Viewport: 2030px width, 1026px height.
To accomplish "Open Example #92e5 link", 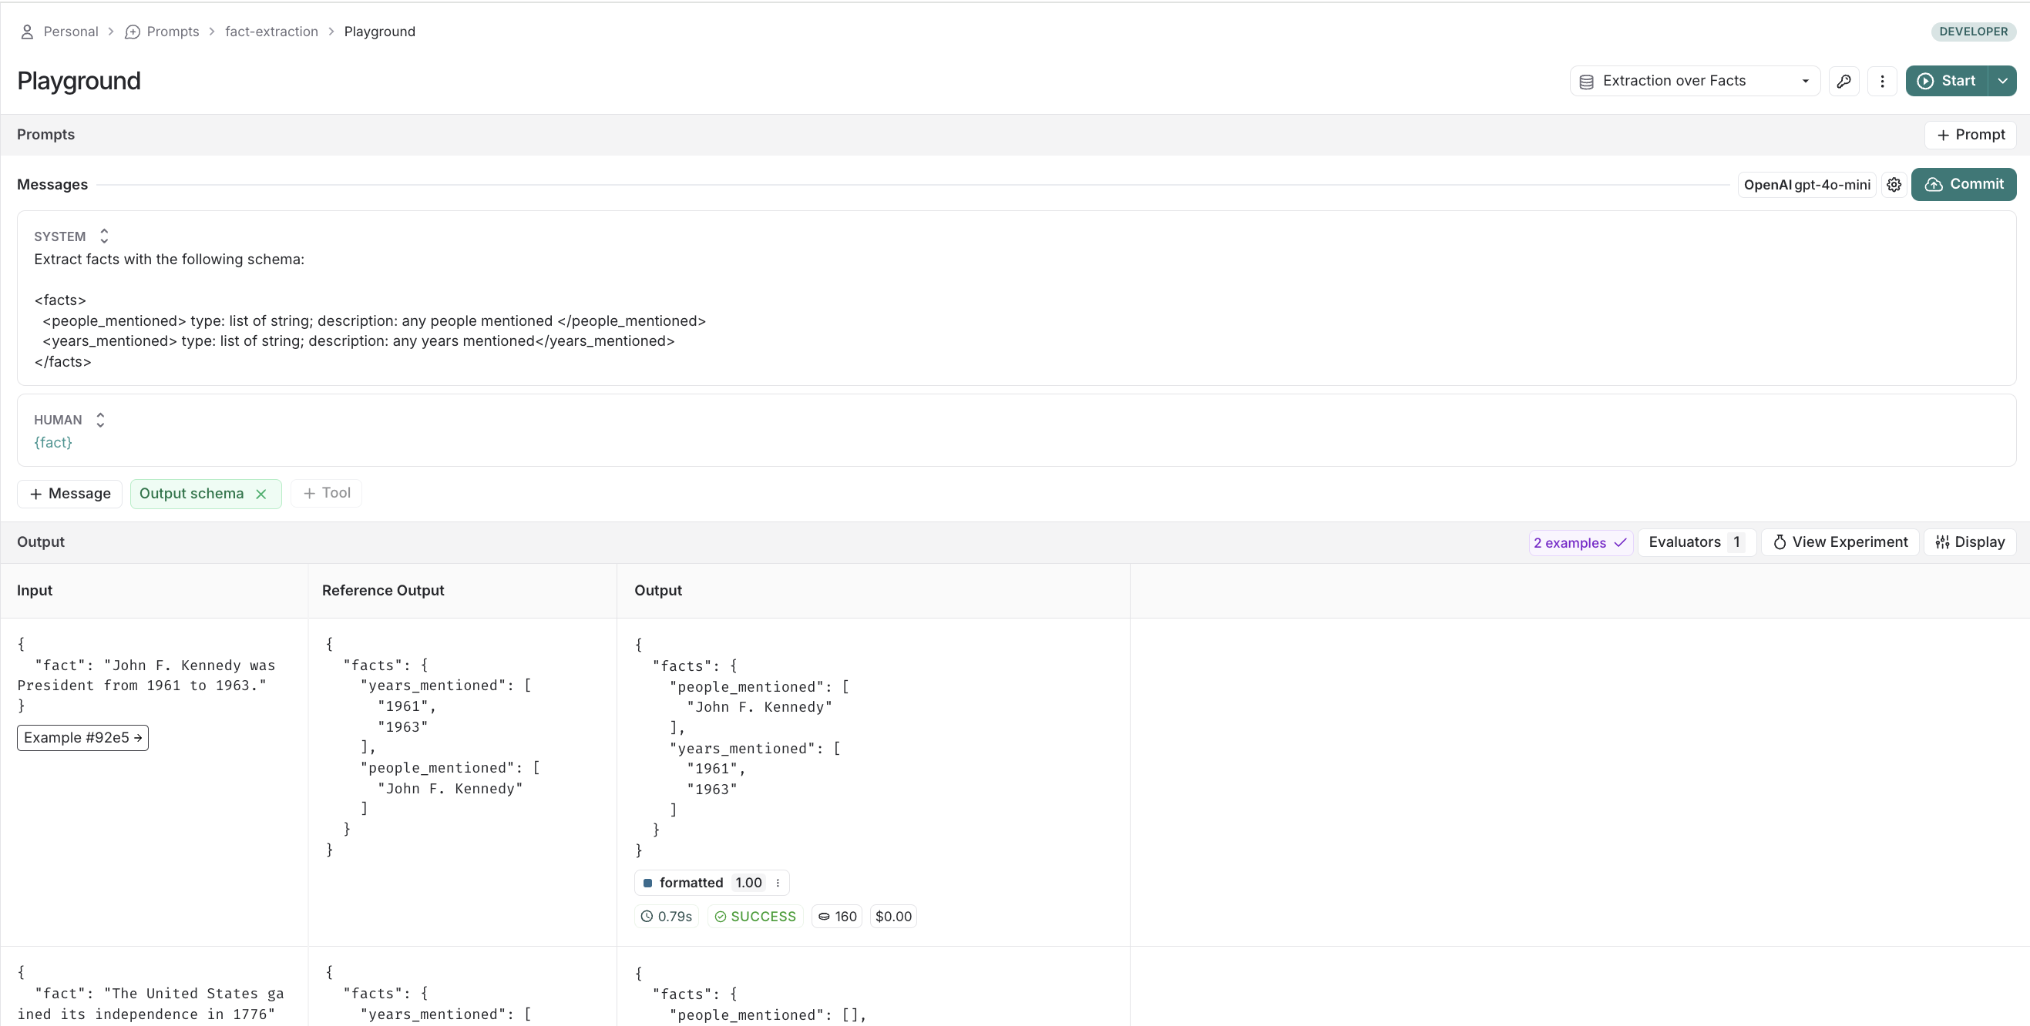I will (82, 738).
